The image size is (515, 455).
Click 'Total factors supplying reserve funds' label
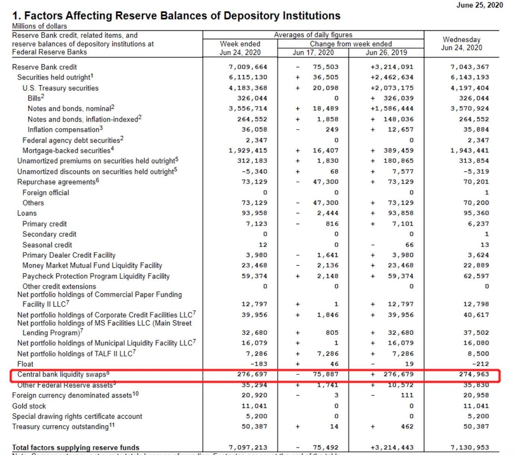[76, 448]
